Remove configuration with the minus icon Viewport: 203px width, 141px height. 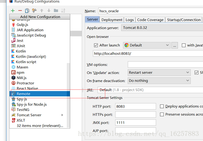pyautogui.click(x=20, y=11)
